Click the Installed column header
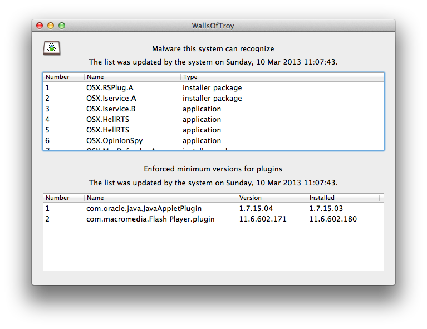This screenshot has width=427, height=329. [x=342, y=198]
